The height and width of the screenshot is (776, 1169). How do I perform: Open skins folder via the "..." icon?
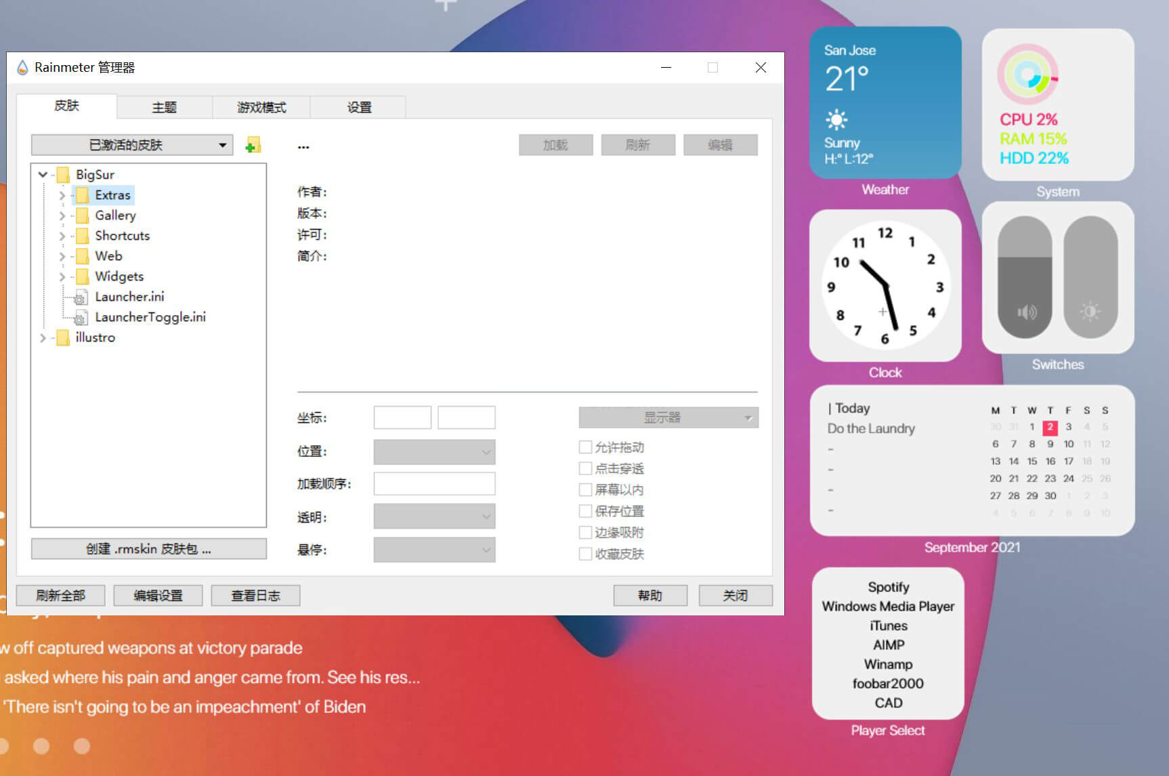tap(303, 146)
